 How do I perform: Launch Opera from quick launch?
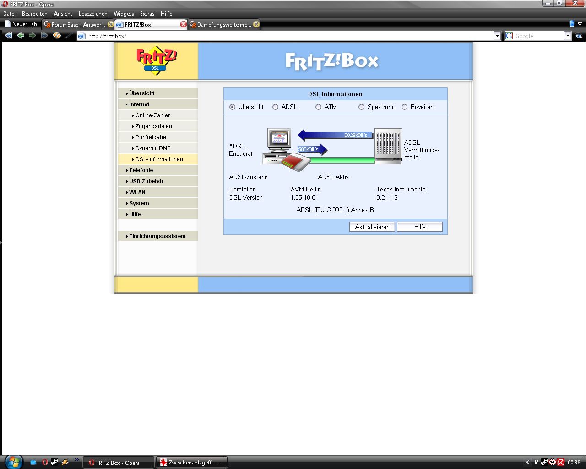[x=44, y=463]
